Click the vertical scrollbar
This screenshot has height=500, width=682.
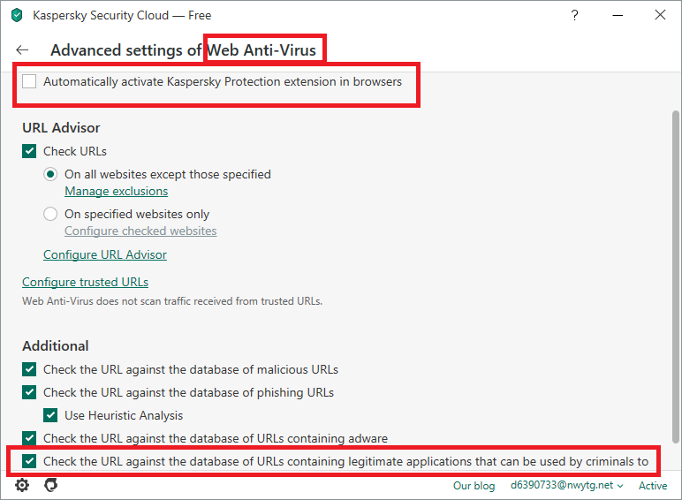point(676,265)
